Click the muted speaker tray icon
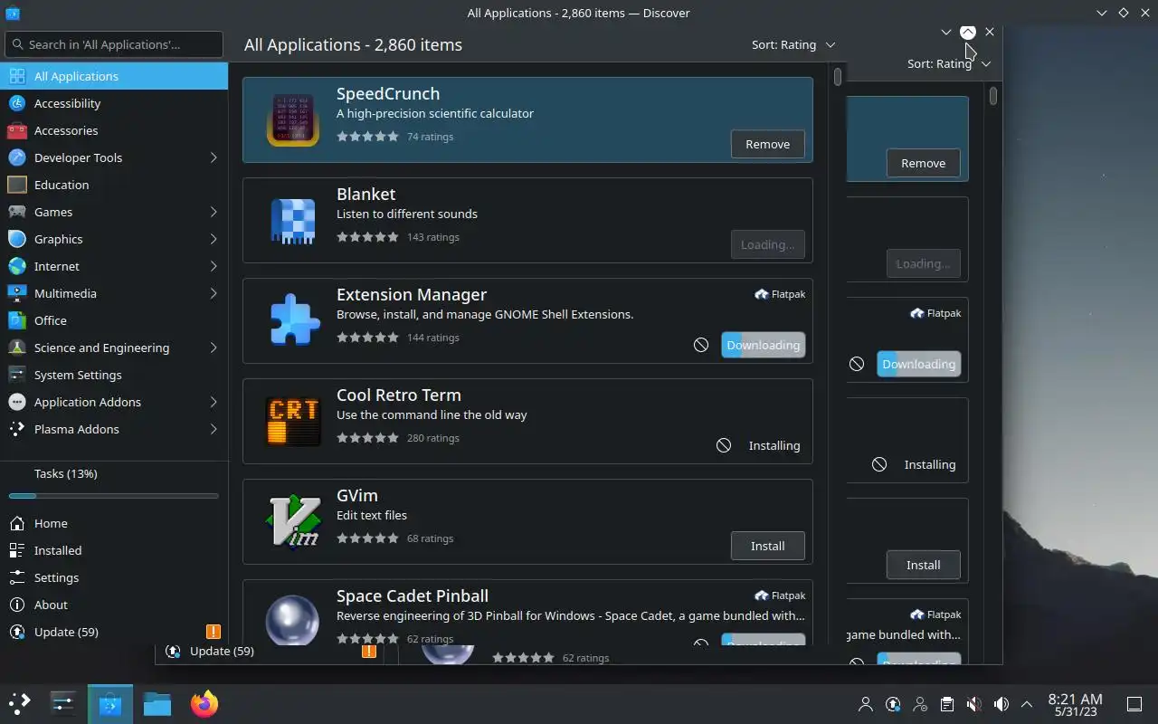This screenshot has width=1158, height=724. [973, 704]
